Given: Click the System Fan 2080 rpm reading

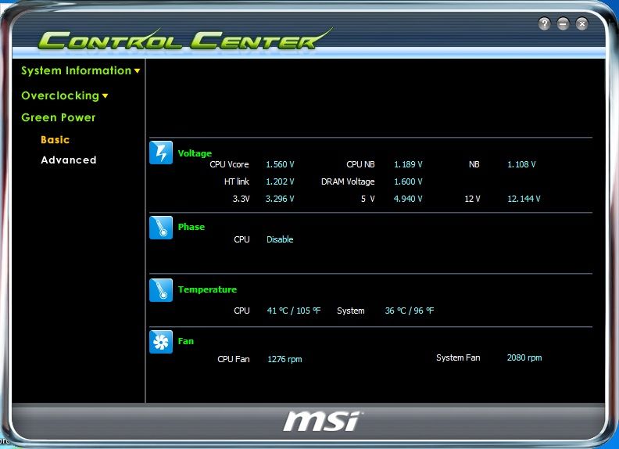Looking at the screenshot, I should tap(524, 357).
